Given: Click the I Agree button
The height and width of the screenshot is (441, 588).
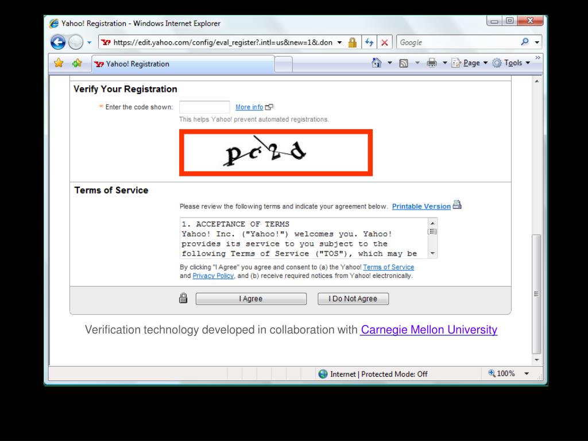Looking at the screenshot, I should 251,299.
